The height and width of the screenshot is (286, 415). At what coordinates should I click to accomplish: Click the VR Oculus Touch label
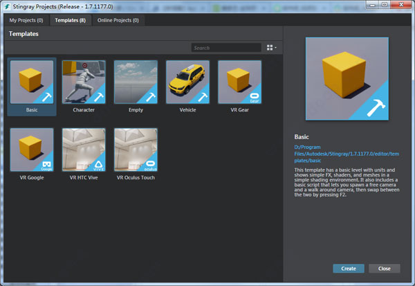pos(136,177)
